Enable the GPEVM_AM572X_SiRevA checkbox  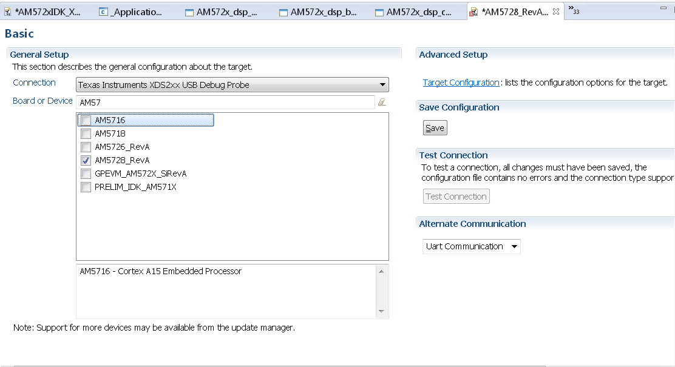pos(86,173)
